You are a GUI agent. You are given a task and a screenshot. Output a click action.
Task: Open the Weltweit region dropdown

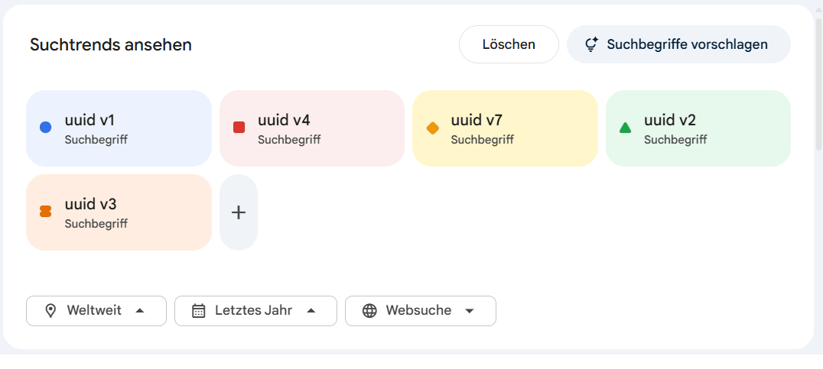[96, 311]
